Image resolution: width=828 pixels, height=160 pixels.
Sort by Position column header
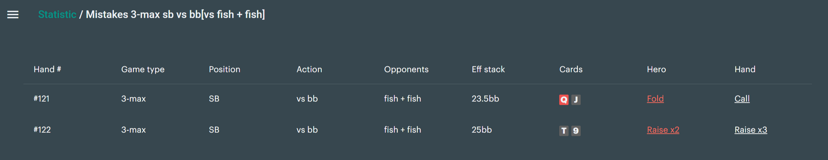point(224,69)
